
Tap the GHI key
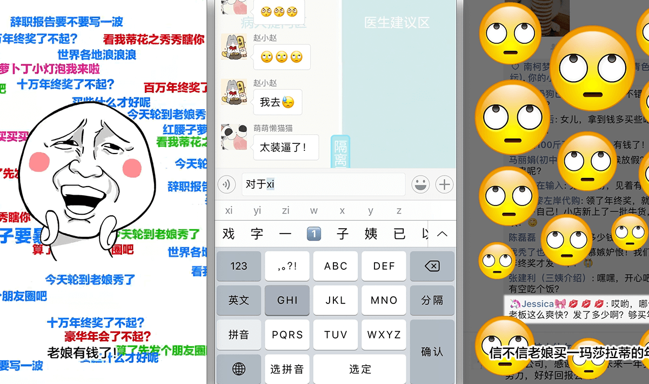[x=287, y=300]
